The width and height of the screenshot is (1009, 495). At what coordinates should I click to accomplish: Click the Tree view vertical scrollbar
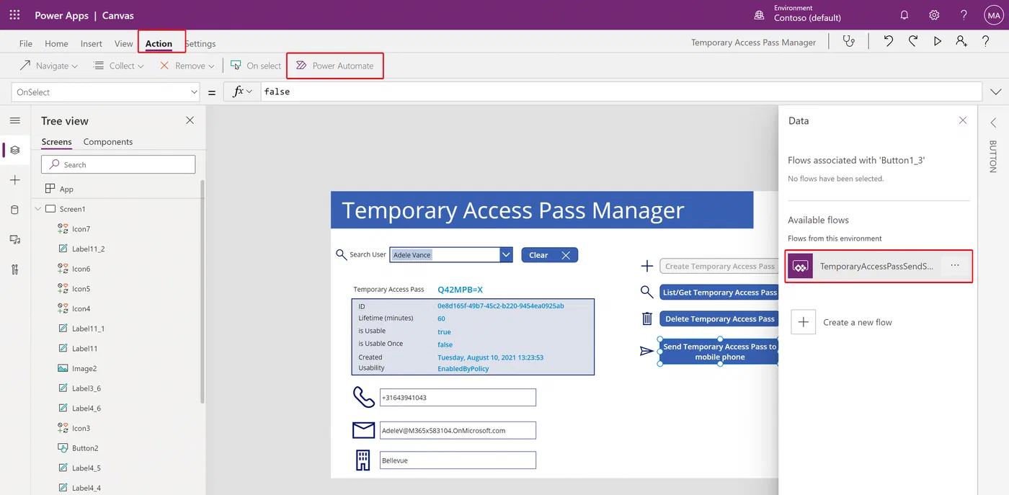pyautogui.click(x=202, y=292)
